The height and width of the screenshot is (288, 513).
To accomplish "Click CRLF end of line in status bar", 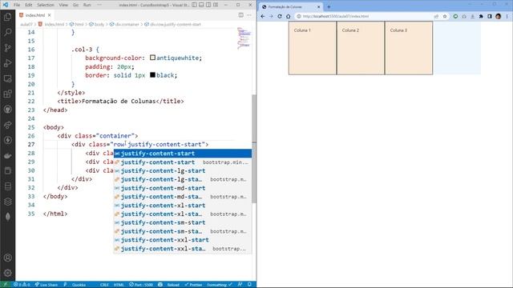I will pyautogui.click(x=104, y=285).
